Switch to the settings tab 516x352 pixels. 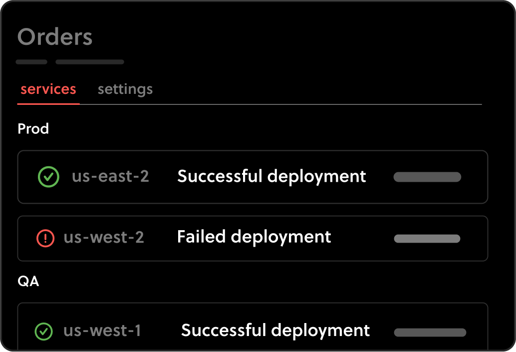125,89
